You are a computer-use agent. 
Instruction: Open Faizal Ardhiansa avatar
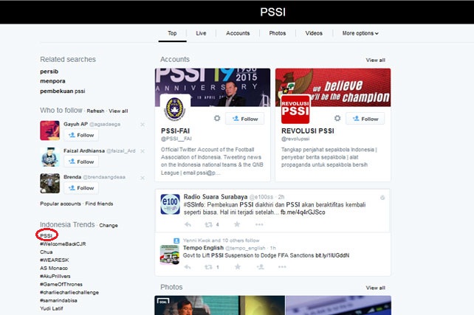point(50,157)
